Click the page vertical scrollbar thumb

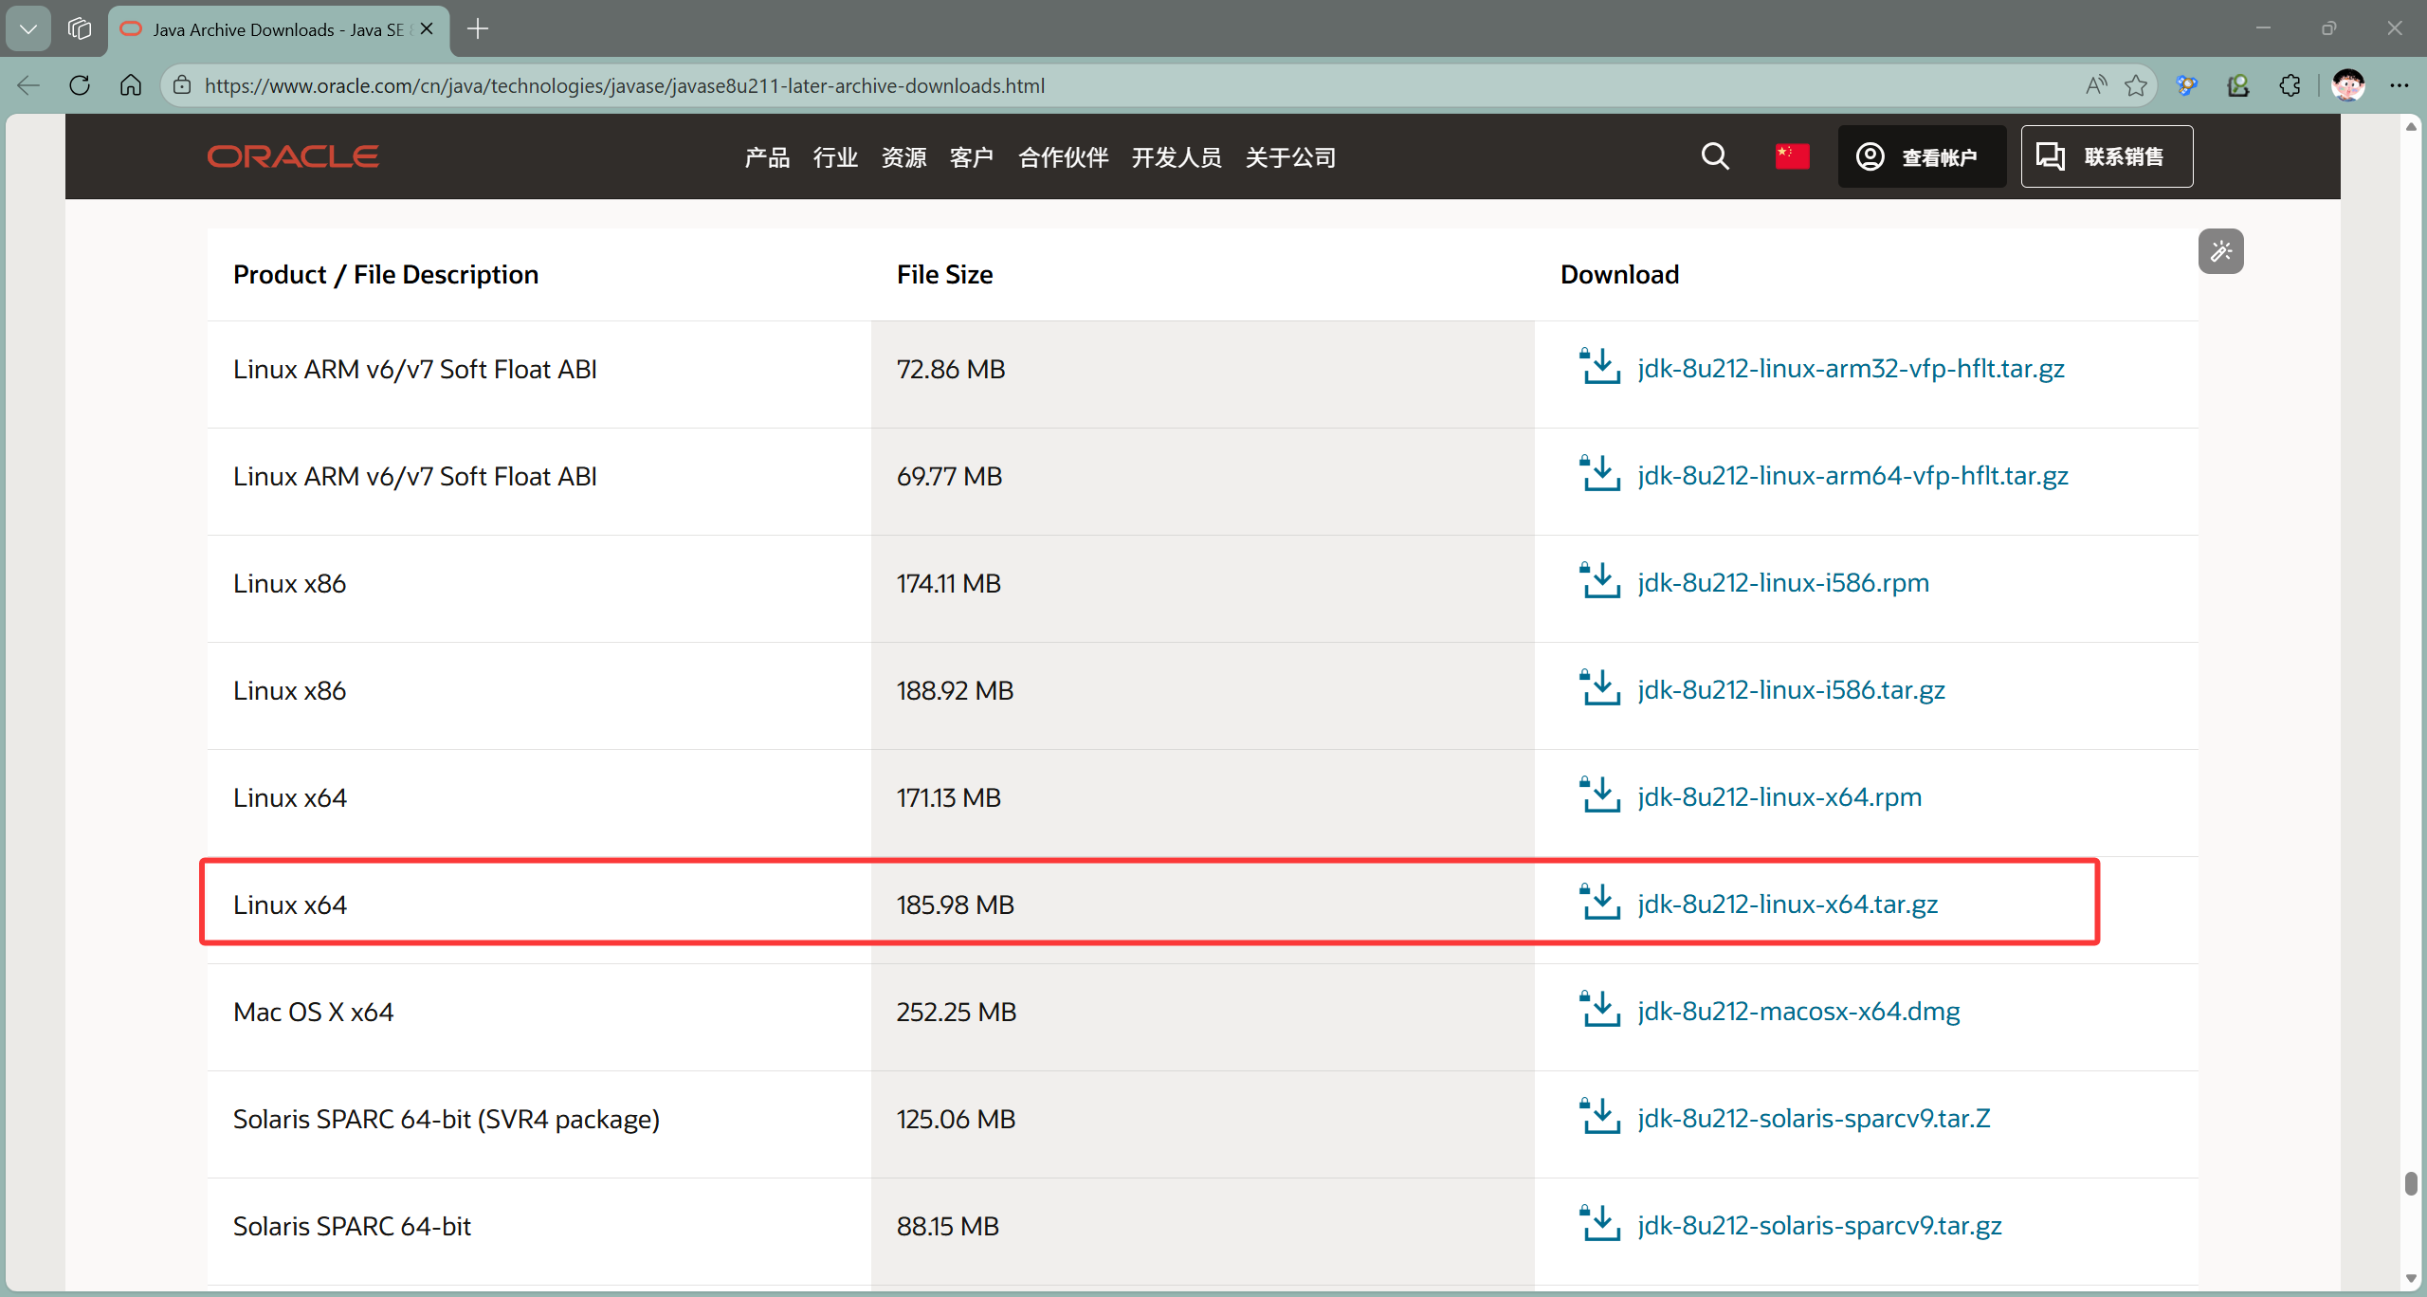click(2411, 1183)
